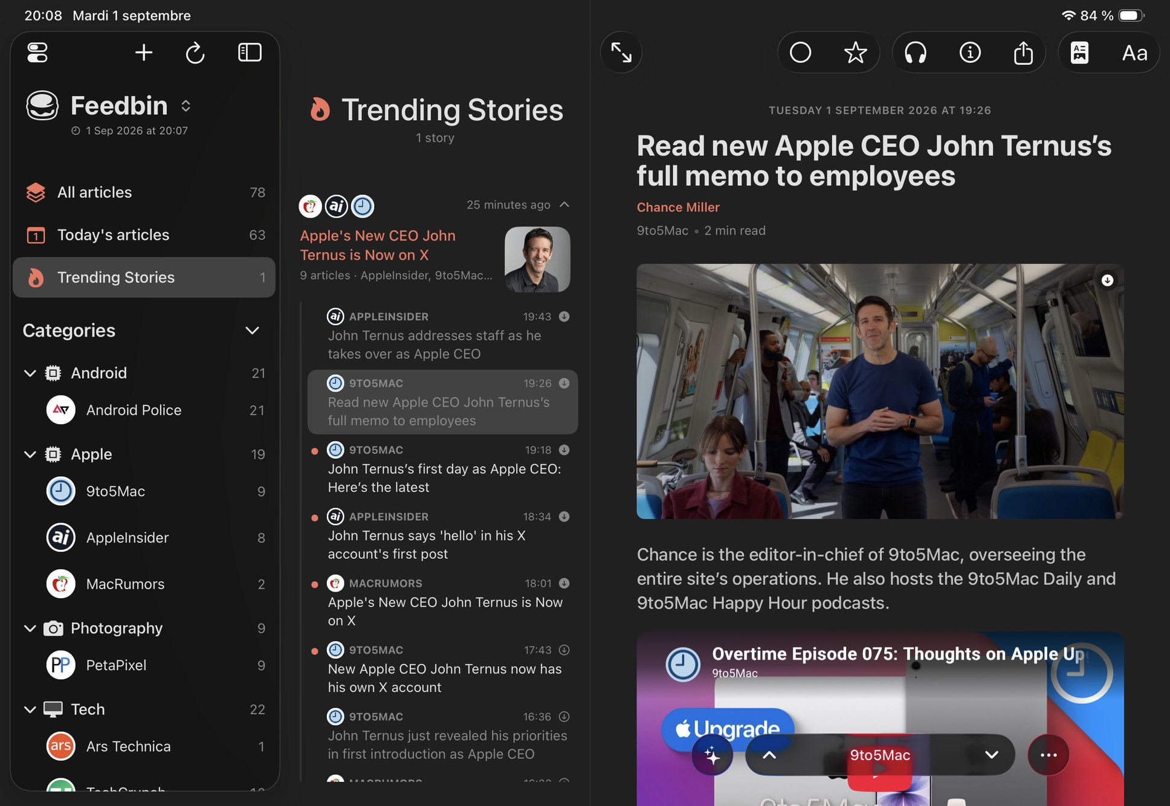This screenshot has height=806, width=1170.
Task: Collapse the trending story group chevron
Action: click(564, 205)
